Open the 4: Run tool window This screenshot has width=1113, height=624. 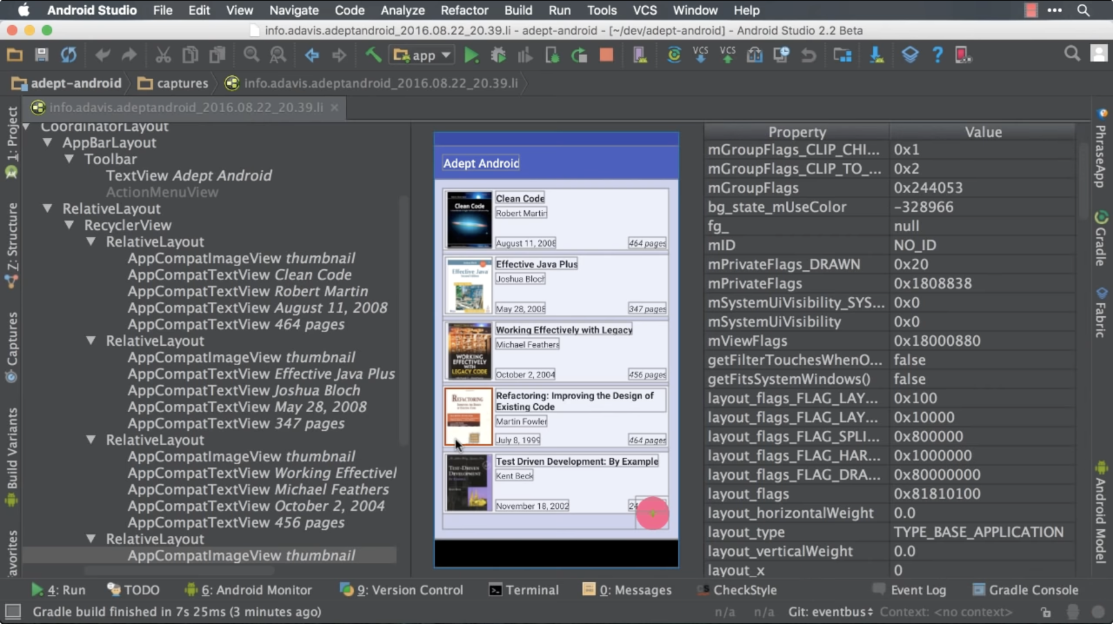58,590
